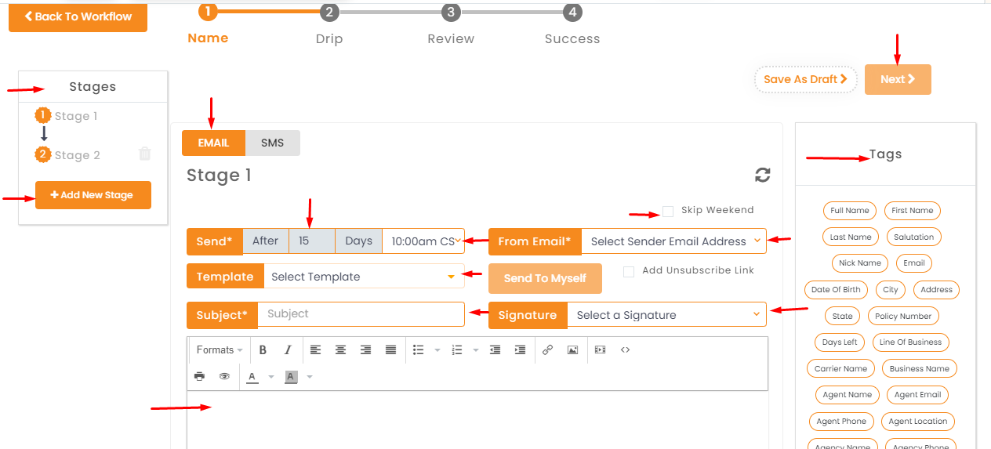The width and height of the screenshot is (991, 449).
Task: Print the email content
Action: (x=199, y=376)
